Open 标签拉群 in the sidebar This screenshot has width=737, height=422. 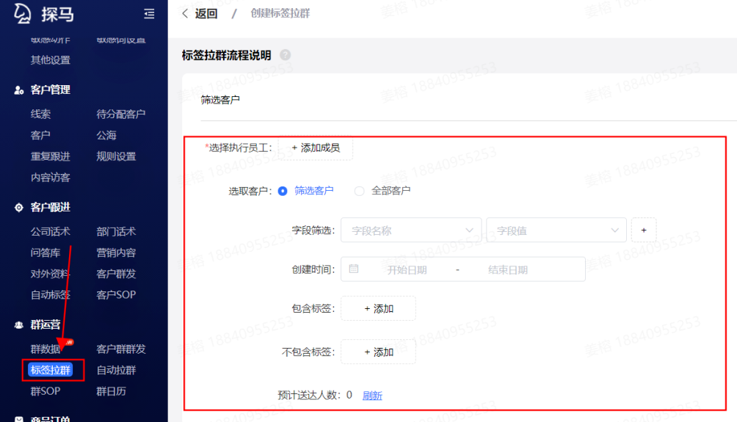[51, 370]
